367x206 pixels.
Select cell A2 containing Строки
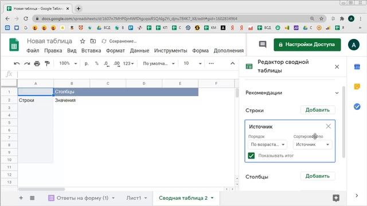(36, 100)
